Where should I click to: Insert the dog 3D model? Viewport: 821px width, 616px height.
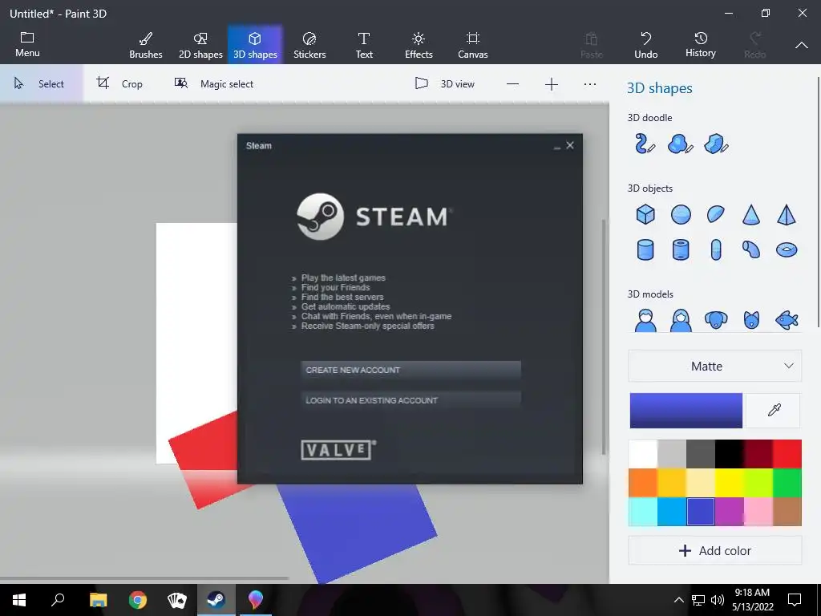pyautogui.click(x=716, y=319)
